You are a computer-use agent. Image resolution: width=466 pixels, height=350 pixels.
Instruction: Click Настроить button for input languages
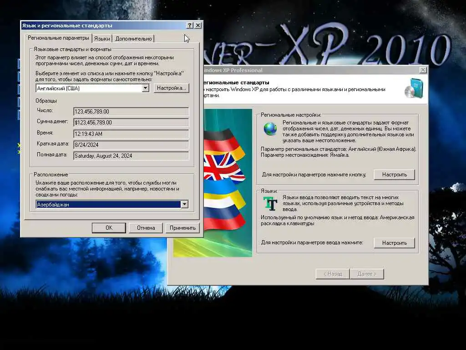[x=395, y=243]
